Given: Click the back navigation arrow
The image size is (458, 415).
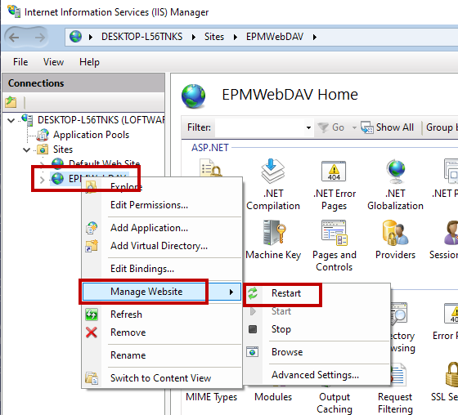Looking at the screenshot, I should click(x=14, y=38).
